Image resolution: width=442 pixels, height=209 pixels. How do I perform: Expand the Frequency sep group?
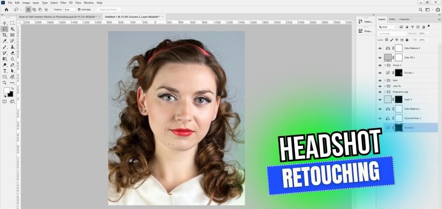click(385, 91)
